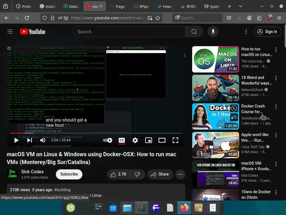Go to the YouTube home logo

[x=33, y=32]
